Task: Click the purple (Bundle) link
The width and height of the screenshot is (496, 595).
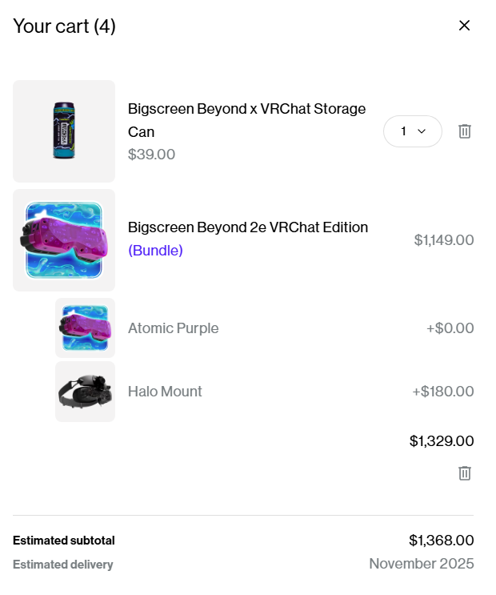Action: tap(155, 251)
